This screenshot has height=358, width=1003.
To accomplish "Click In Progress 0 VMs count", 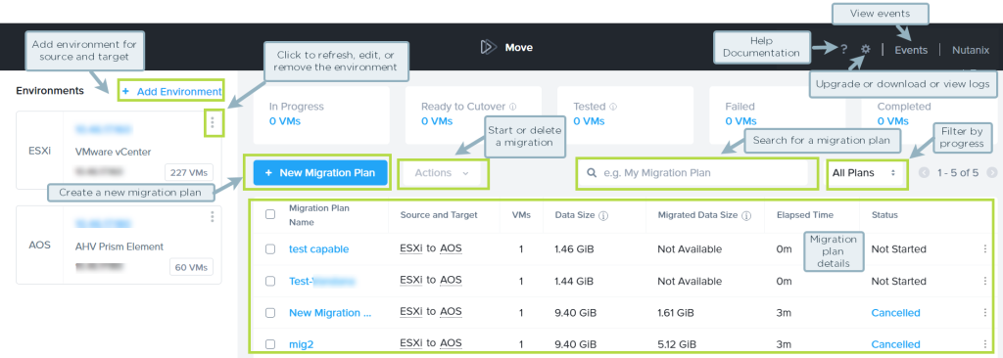I will click(285, 121).
